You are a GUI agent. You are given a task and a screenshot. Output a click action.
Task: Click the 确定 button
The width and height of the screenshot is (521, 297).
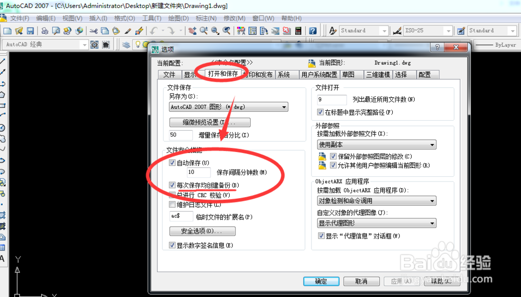tap(321, 281)
